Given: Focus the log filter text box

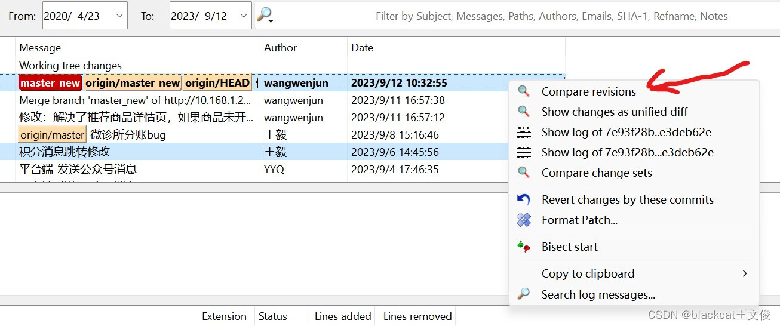Looking at the screenshot, I should 526,16.
